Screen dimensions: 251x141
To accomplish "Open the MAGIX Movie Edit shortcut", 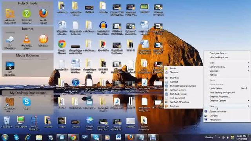I will pos(34,123).
